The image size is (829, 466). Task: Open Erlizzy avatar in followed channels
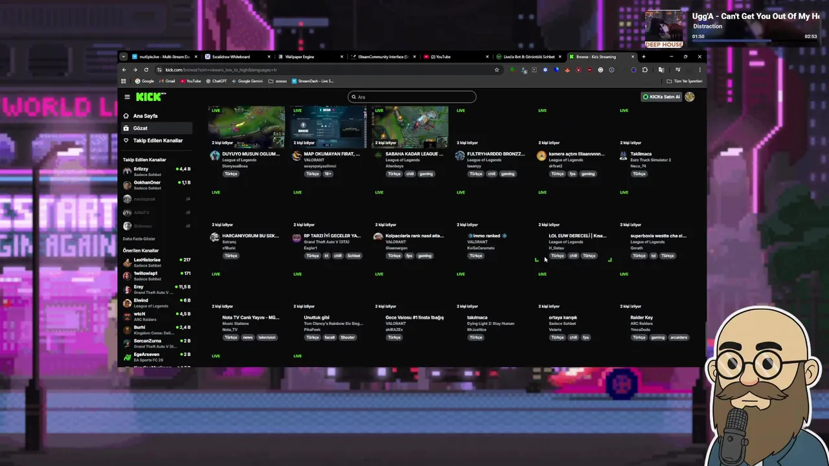point(127,172)
